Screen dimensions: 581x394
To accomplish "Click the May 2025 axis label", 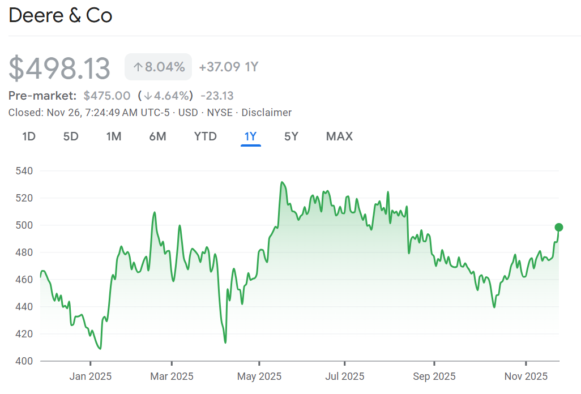I will (x=259, y=376).
